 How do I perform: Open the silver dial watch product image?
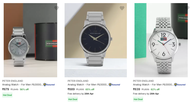coord(30,40)
